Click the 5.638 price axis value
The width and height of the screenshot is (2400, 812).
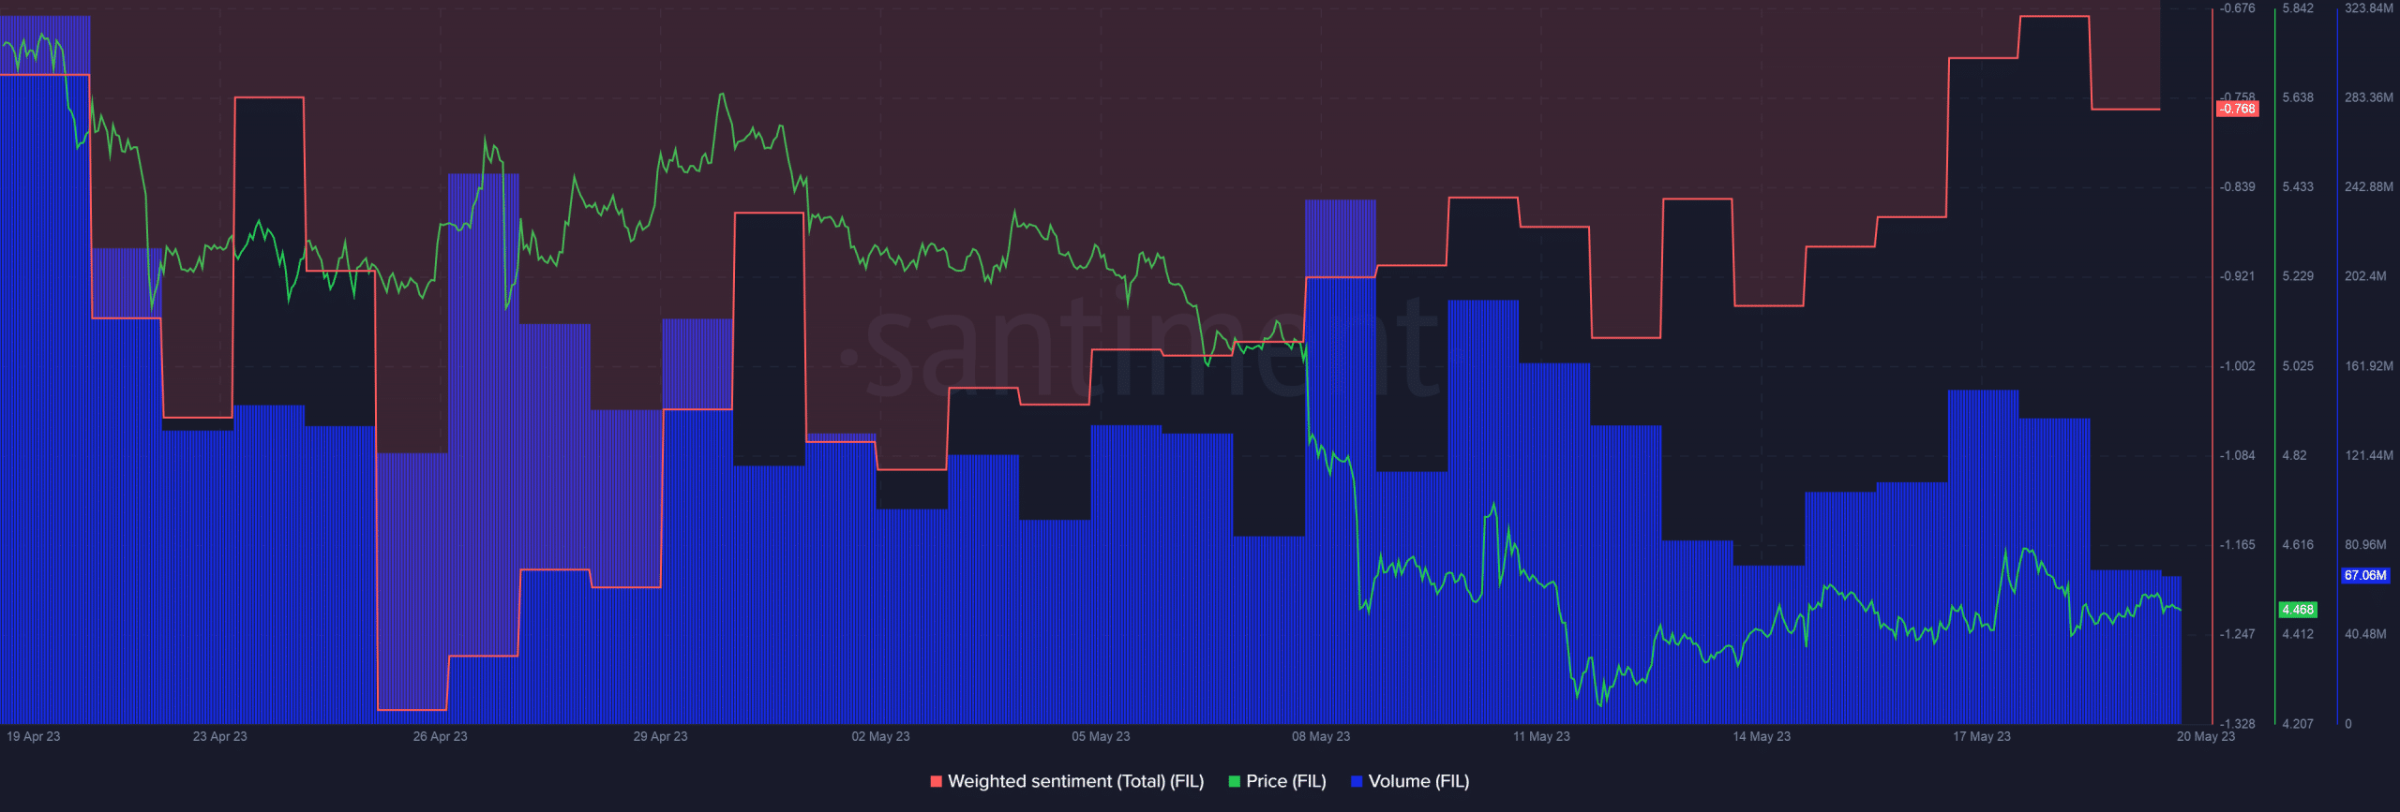pyautogui.click(x=2298, y=97)
